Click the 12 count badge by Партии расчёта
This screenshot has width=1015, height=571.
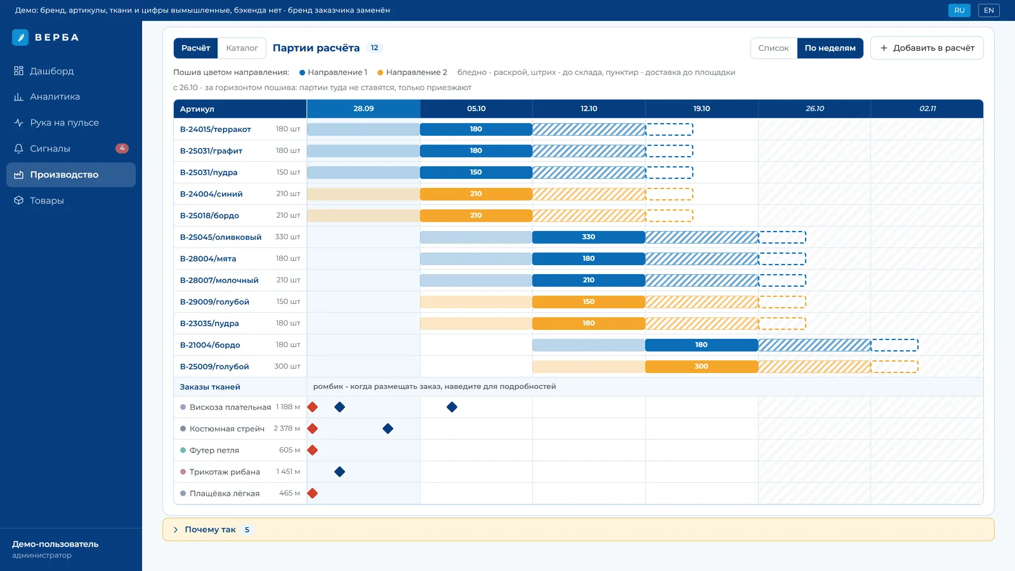pos(374,48)
